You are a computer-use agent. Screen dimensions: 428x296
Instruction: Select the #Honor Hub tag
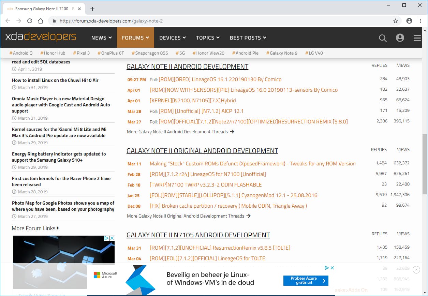click(x=53, y=53)
